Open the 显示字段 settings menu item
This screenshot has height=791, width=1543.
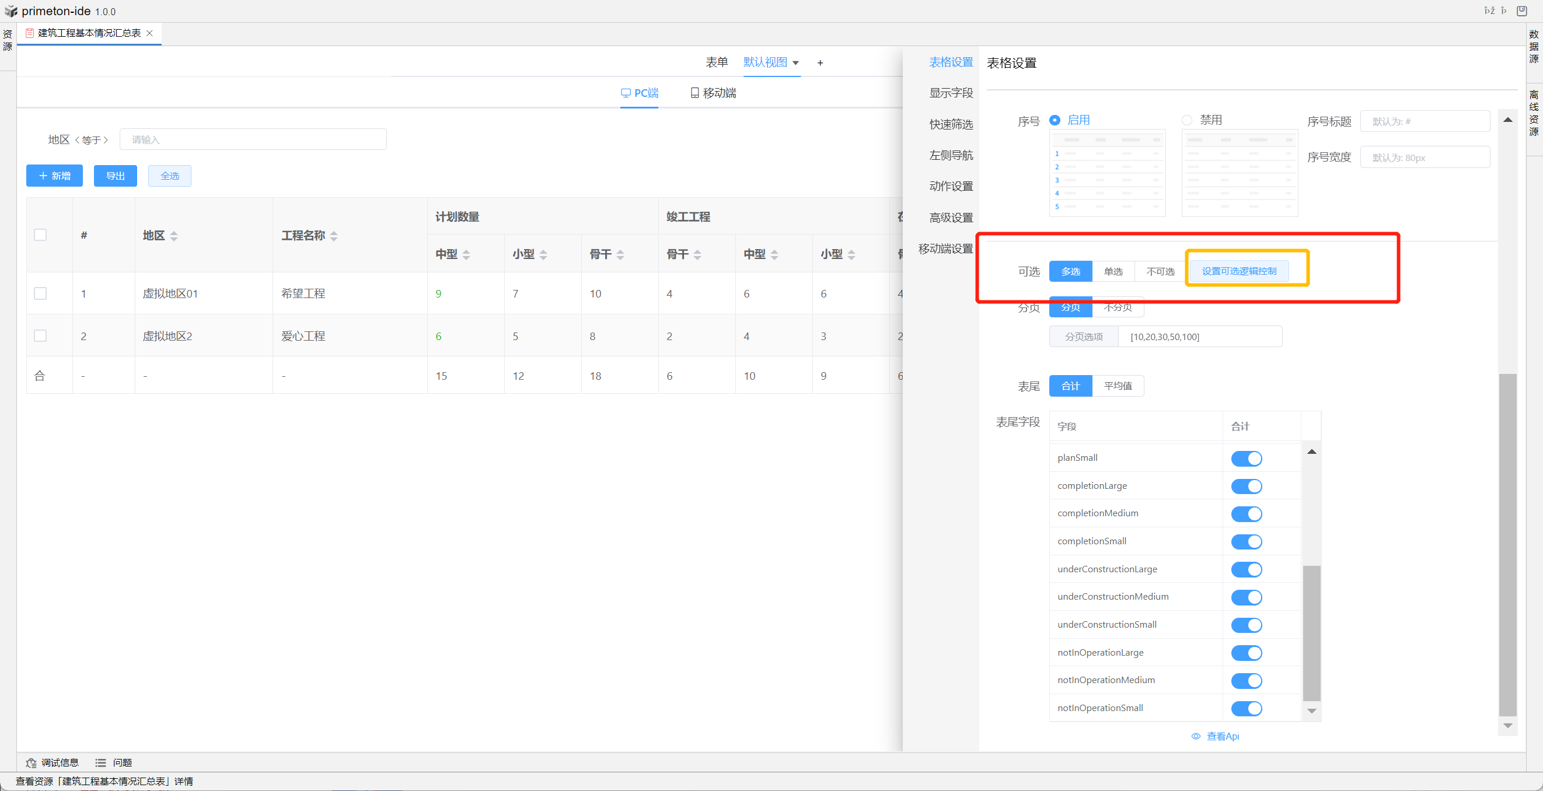(951, 93)
